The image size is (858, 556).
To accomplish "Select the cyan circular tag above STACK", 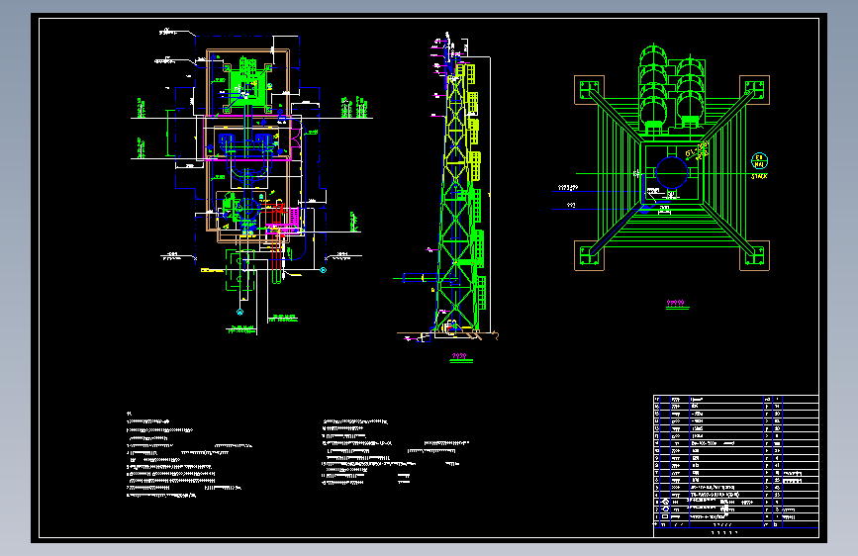I will pos(759,161).
